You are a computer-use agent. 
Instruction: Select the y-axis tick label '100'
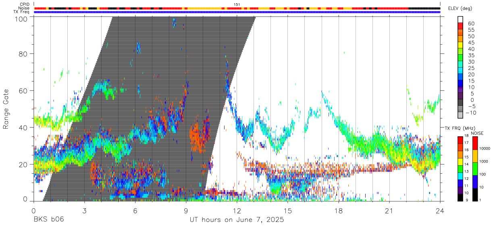[21, 18]
